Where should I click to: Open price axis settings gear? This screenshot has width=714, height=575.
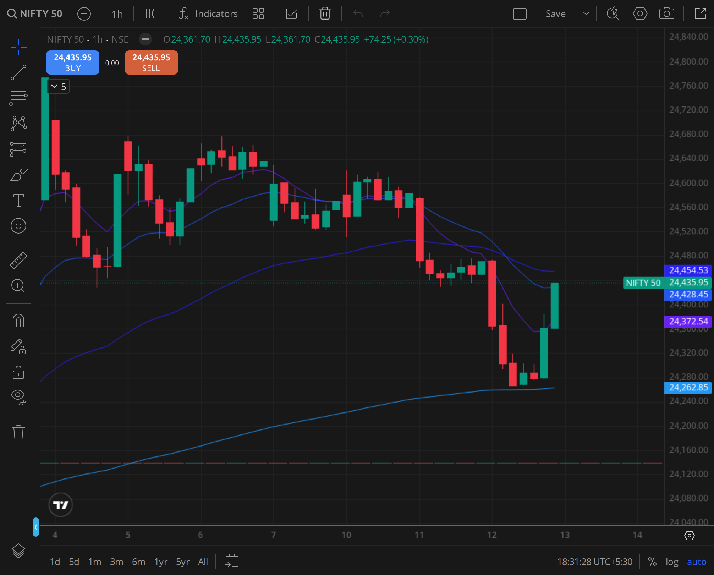point(689,536)
